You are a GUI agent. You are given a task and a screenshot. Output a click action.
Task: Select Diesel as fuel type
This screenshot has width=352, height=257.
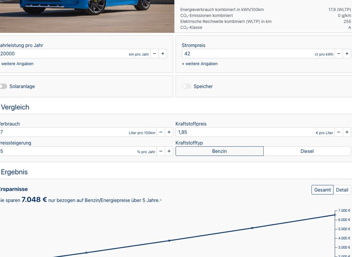tap(307, 151)
